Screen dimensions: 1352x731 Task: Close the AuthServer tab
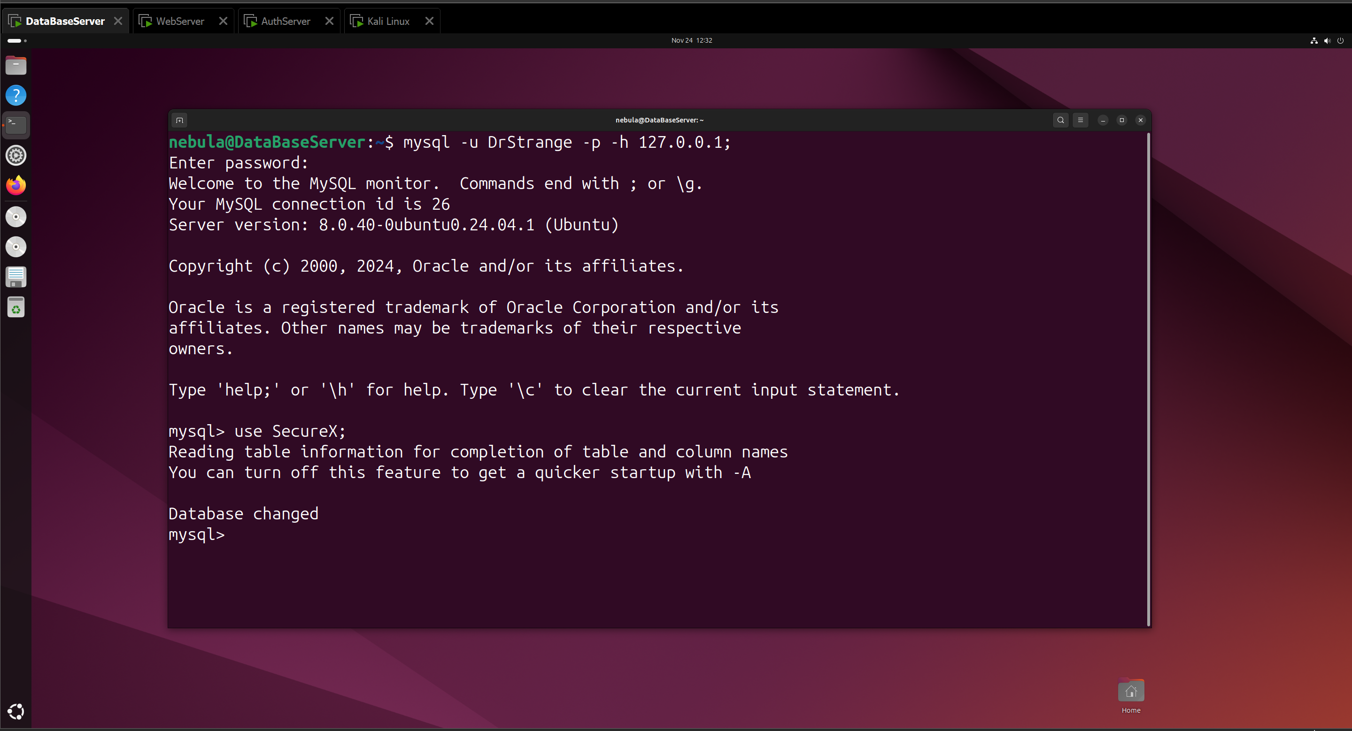point(329,21)
